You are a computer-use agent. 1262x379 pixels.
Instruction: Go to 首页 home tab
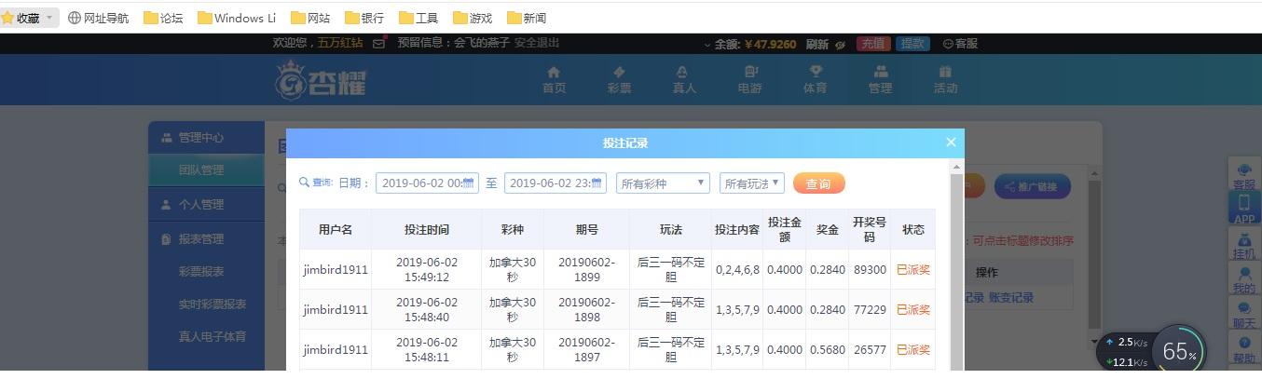coord(554,80)
